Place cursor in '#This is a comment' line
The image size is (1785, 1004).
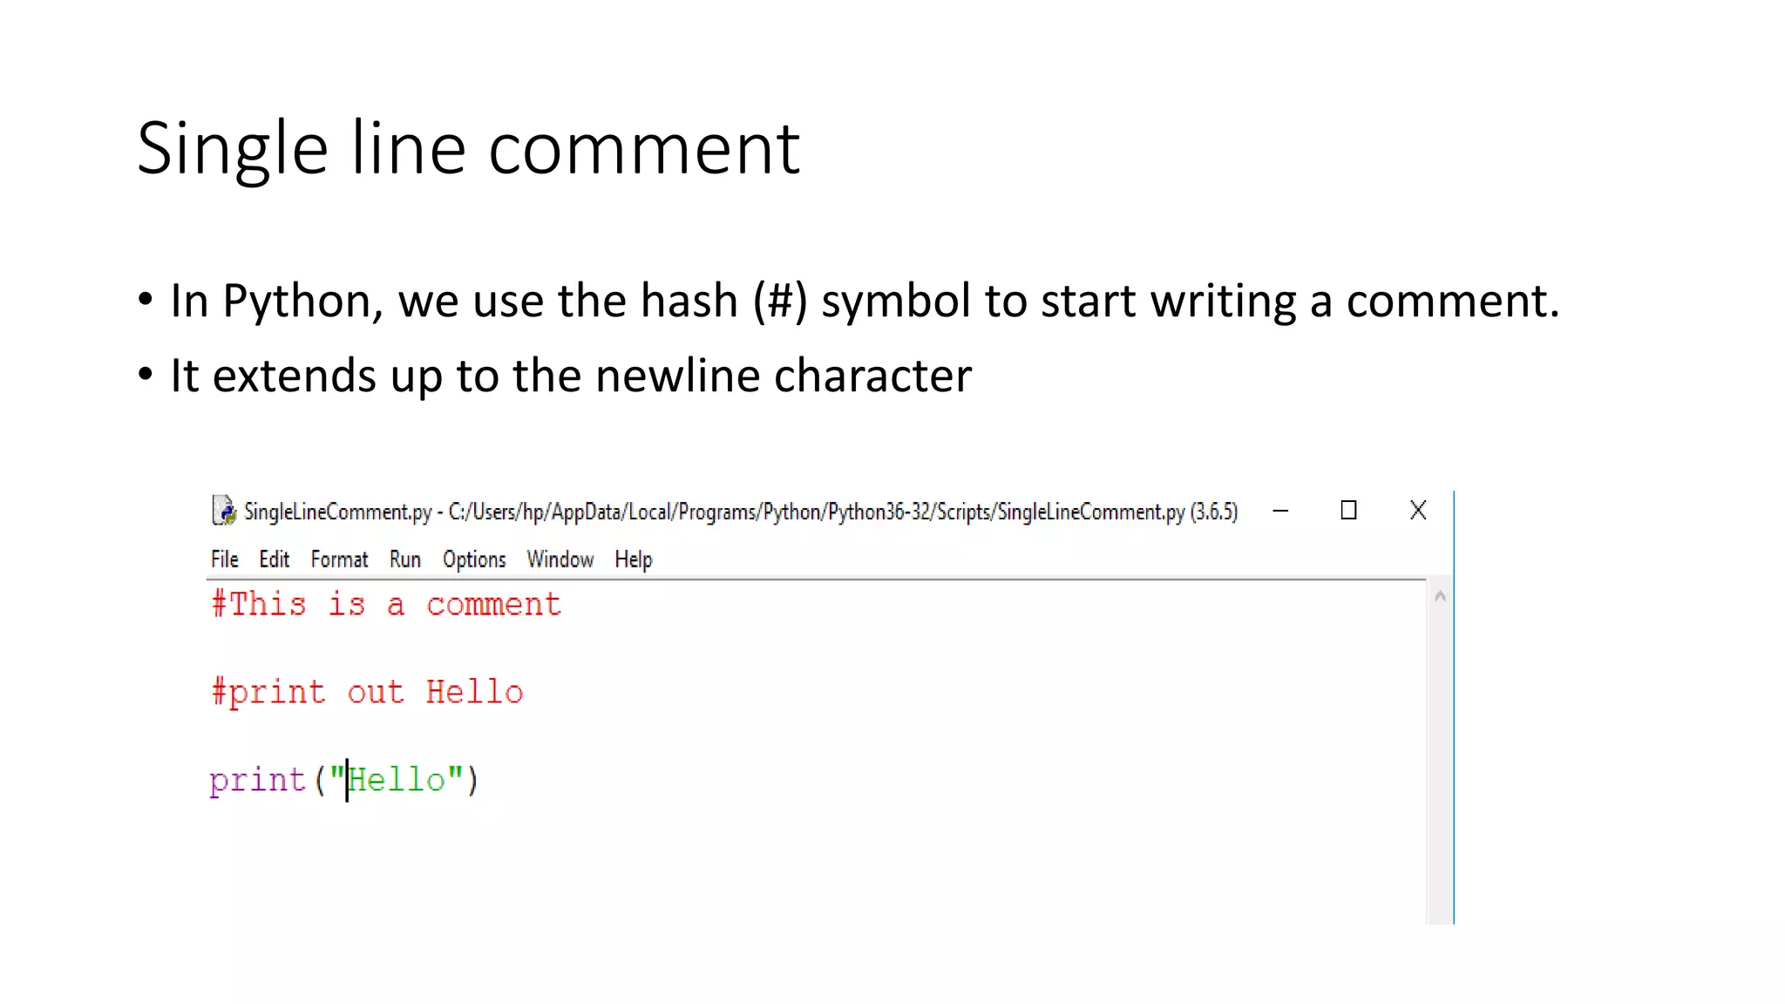tap(386, 604)
